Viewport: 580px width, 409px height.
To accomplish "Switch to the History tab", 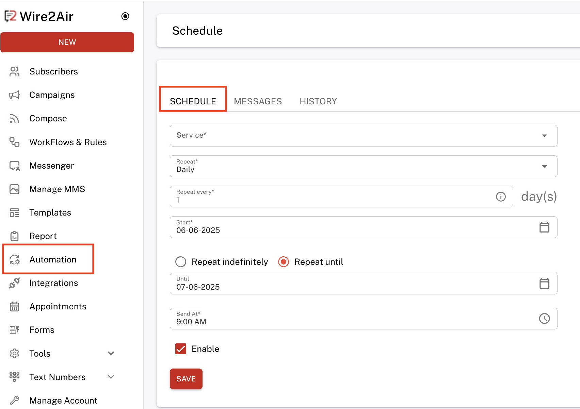I will [318, 101].
